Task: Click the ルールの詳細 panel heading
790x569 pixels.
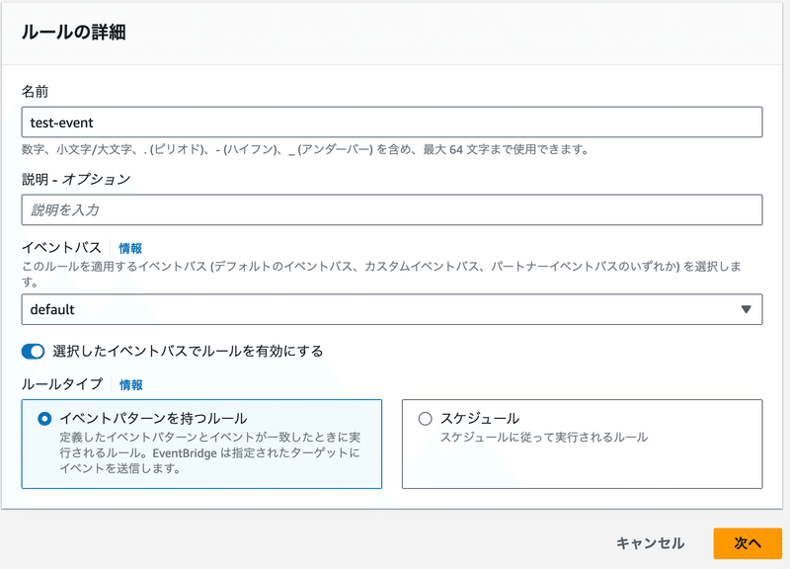Action: (73, 32)
